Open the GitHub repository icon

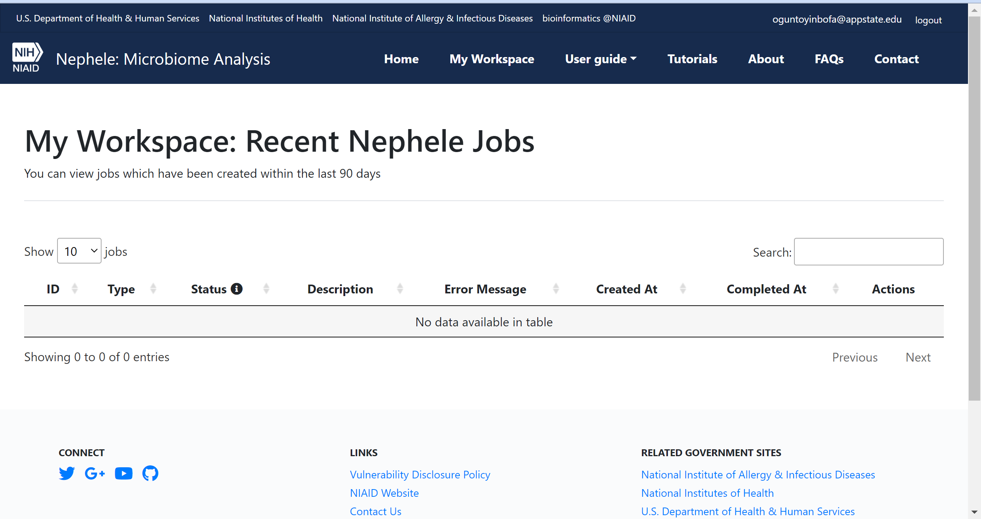[150, 473]
